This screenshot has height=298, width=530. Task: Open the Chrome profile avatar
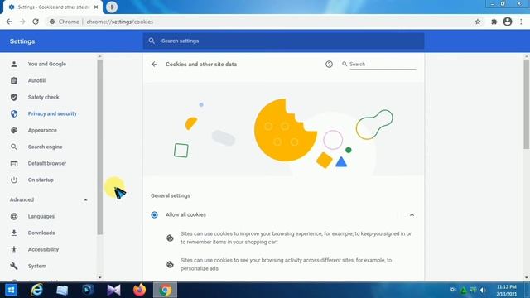pyautogui.click(x=508, y=22)
